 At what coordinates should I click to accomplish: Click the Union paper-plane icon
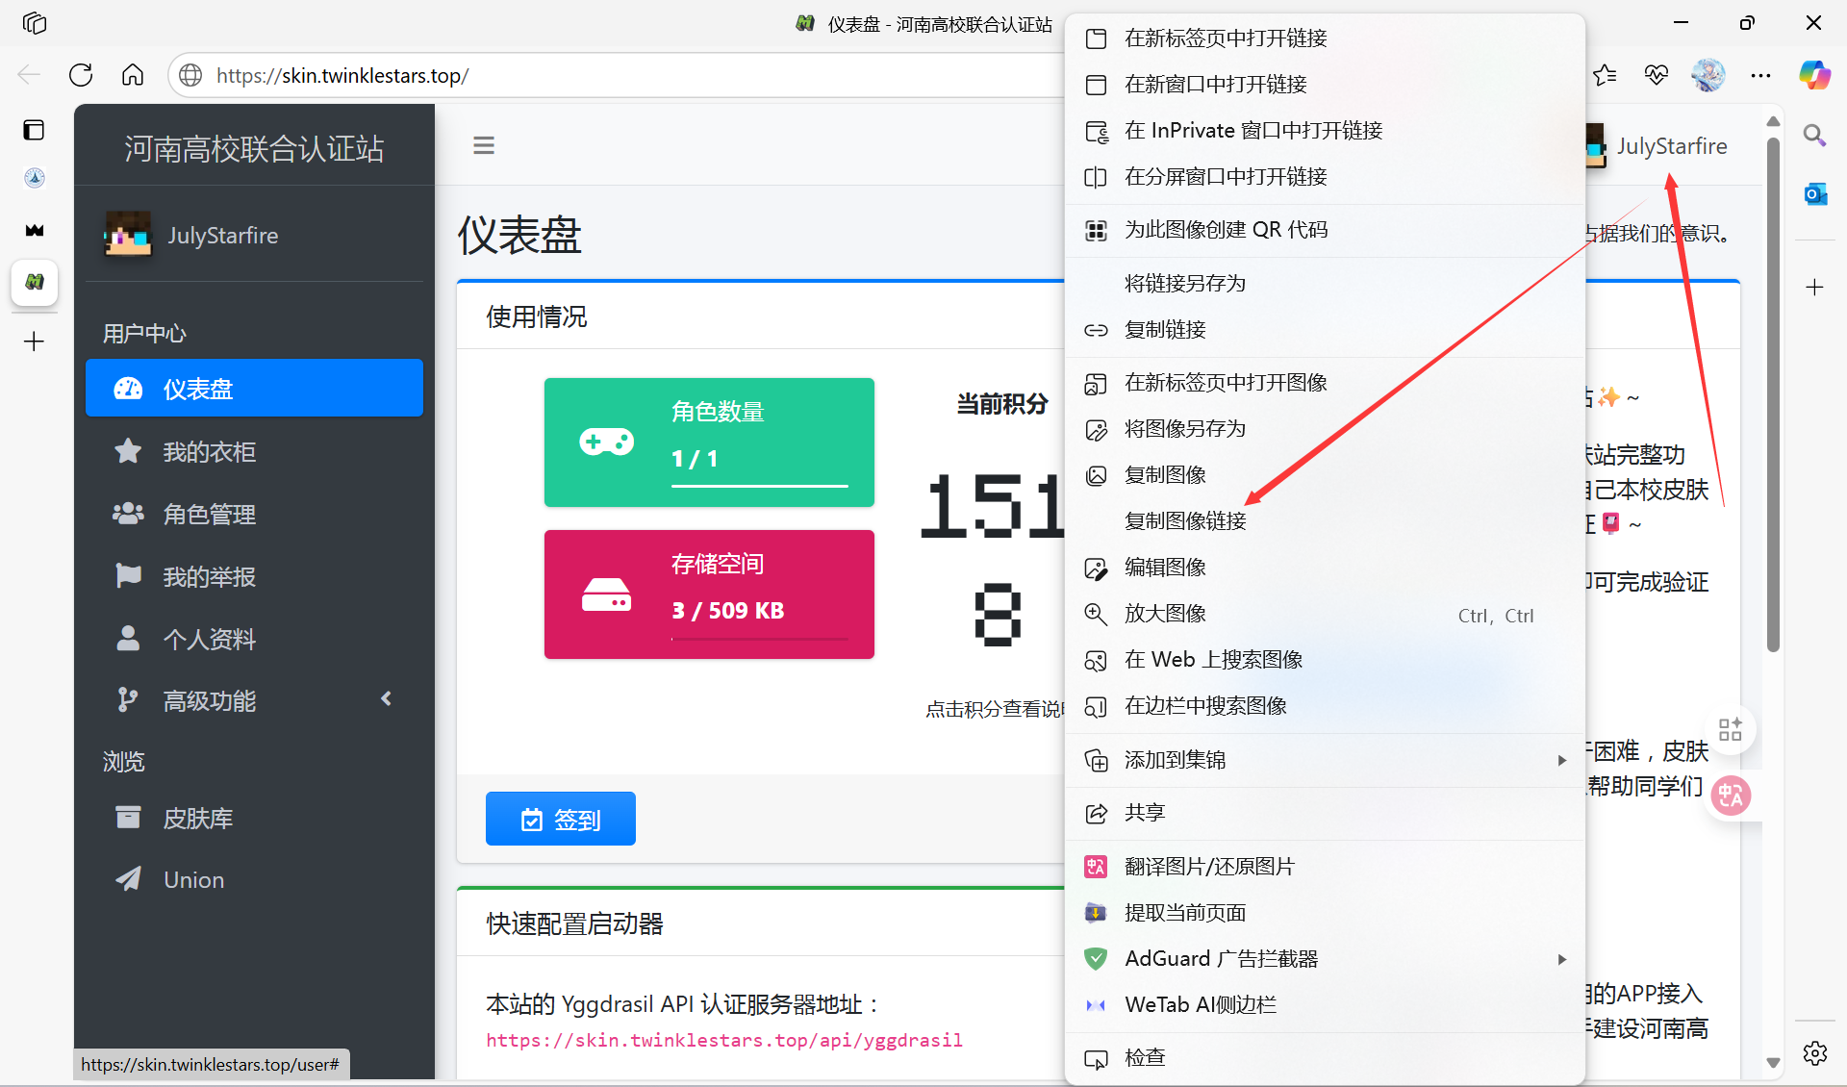[128, 878]
